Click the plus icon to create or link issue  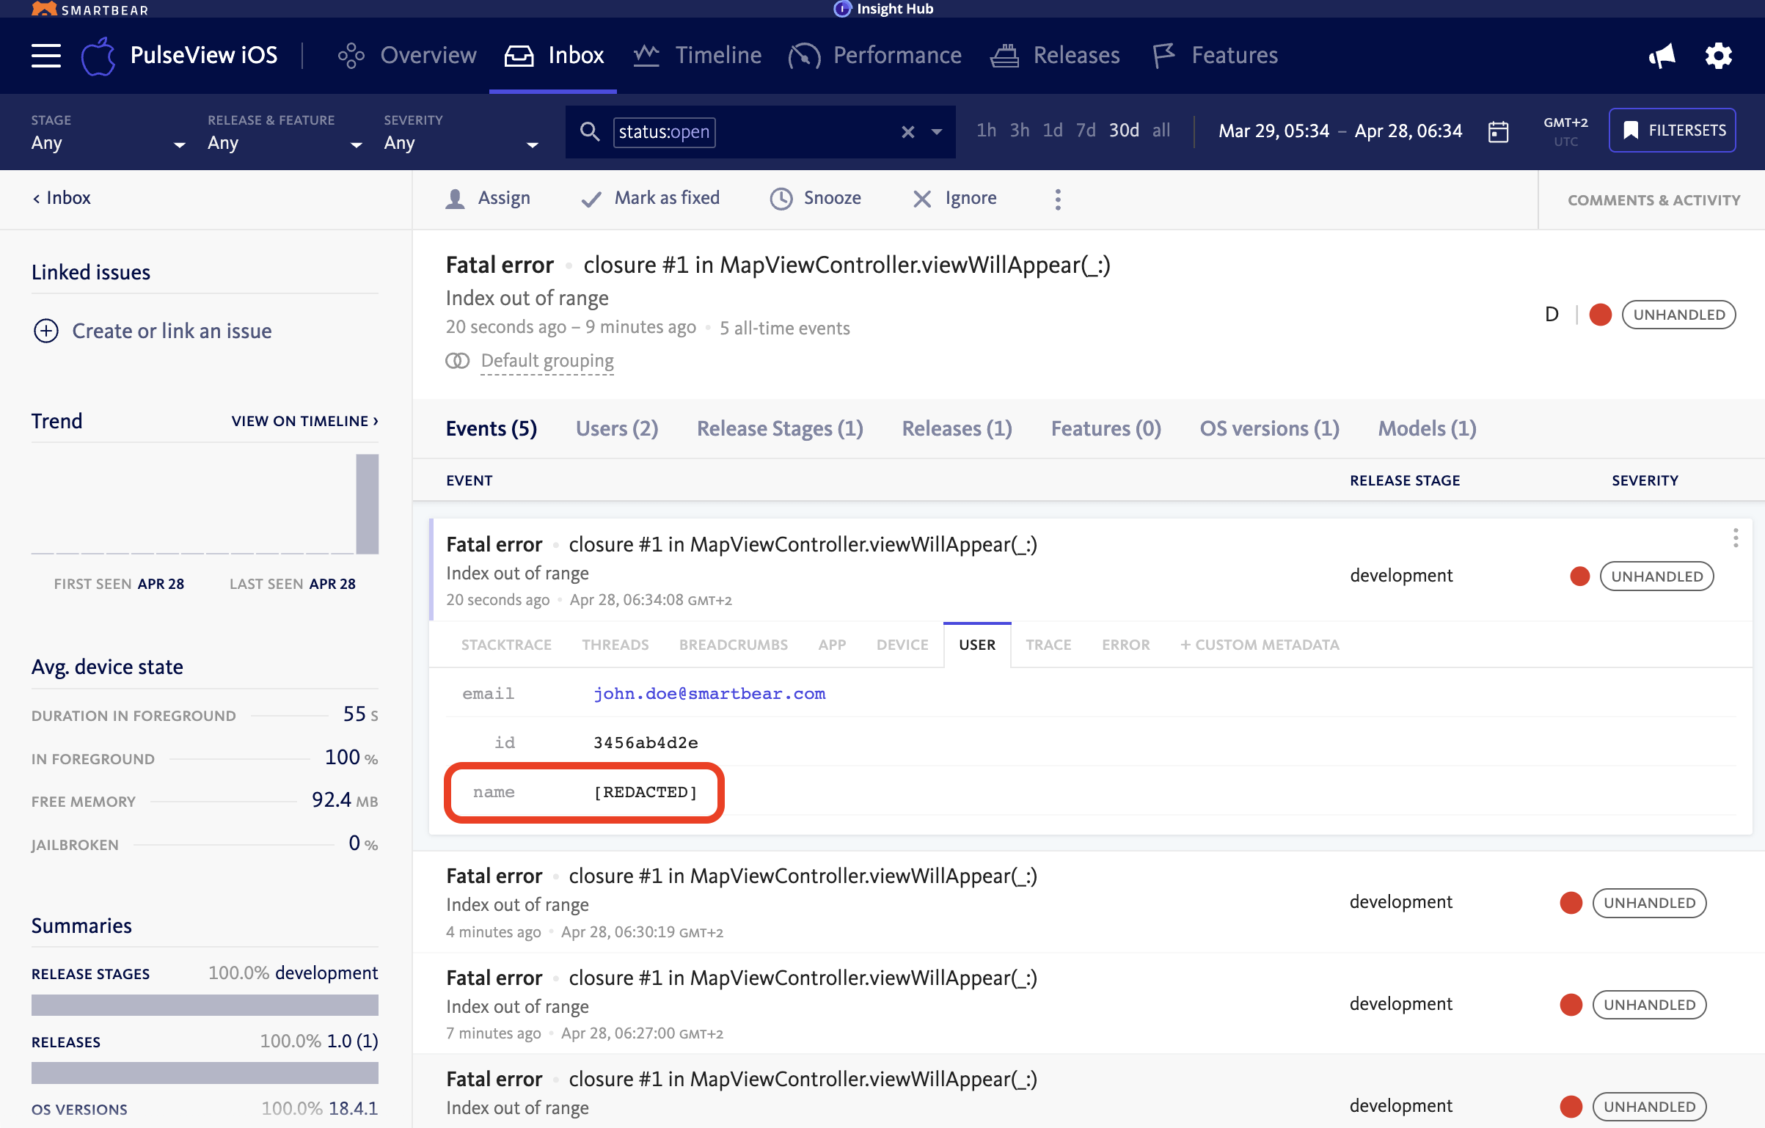click(46, 332)
